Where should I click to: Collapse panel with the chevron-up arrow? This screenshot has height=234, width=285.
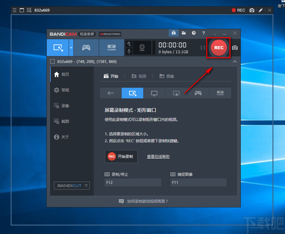pos(235,61)
